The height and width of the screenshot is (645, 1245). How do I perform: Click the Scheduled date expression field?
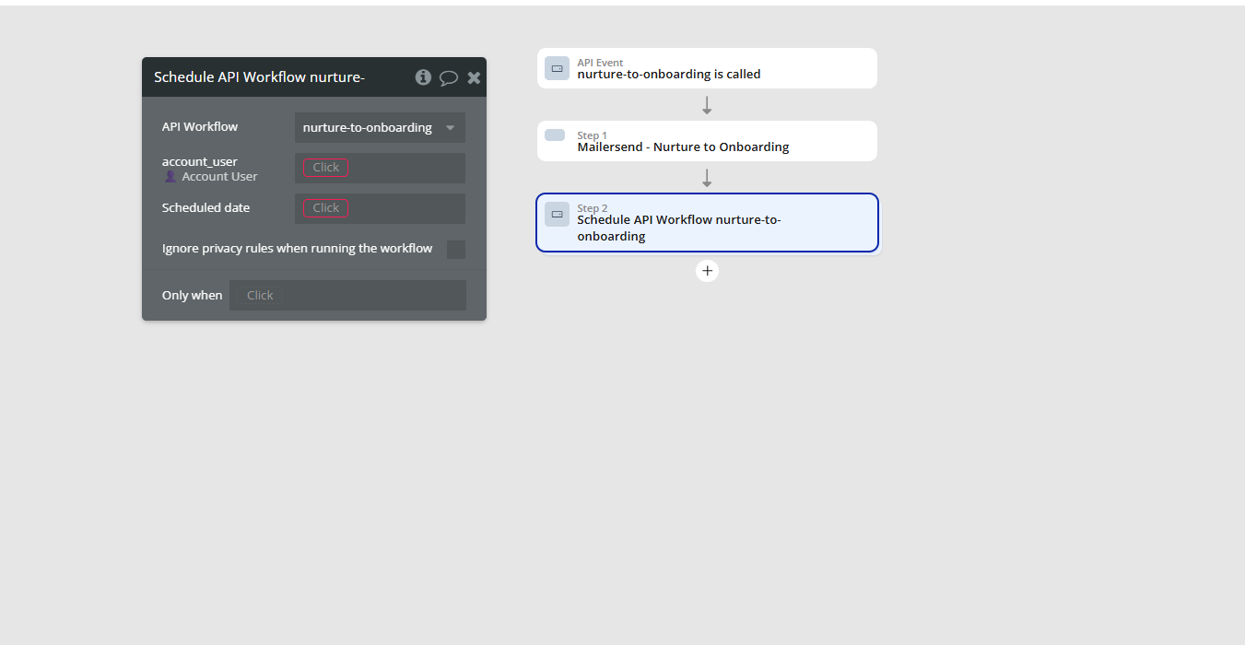[x=380, y=208]
